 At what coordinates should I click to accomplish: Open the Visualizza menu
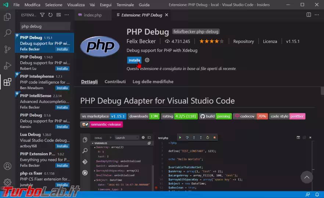tap(76, 4)
